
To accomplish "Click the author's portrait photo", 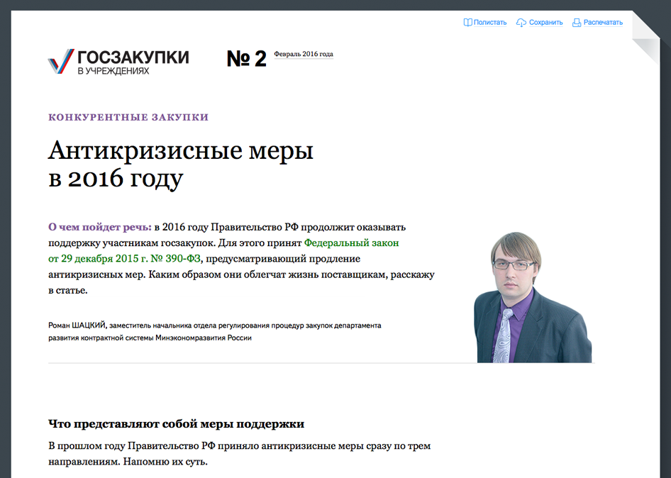I will pyautogui.click(x=532, y=298).
